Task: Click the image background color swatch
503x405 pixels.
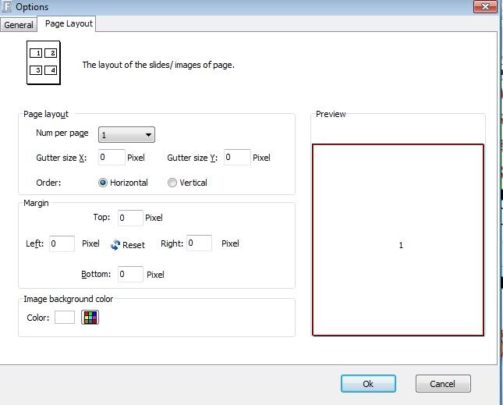Action: click(x=65, y=318)
